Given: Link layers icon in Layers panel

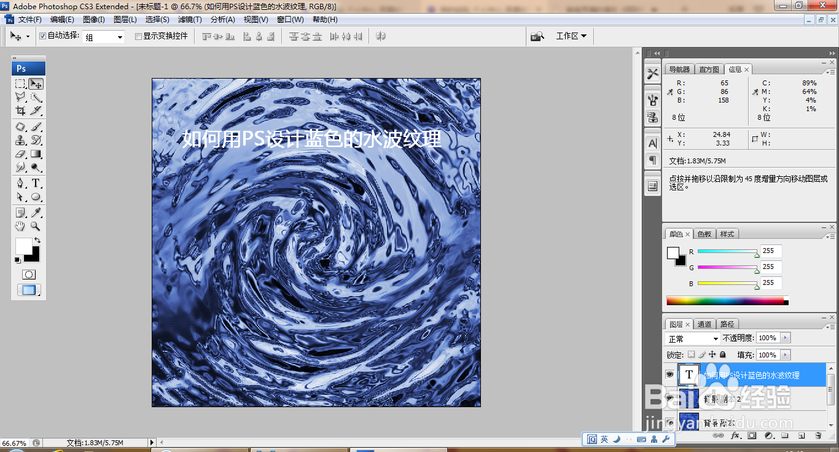Looking at the screenshot, I should pyautogui.click(x=718, y=435).
